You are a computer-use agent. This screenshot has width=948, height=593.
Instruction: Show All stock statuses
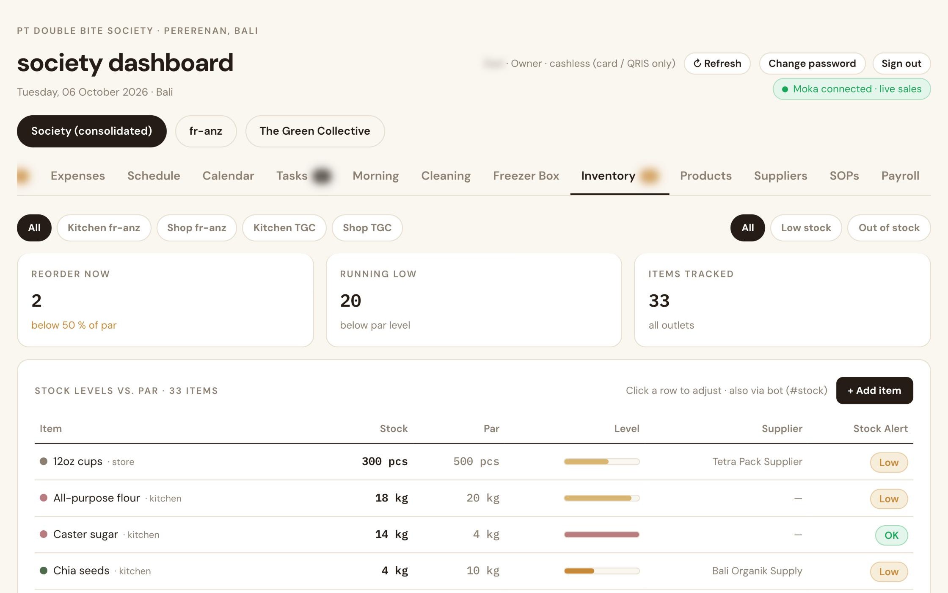(x=747, y=228)
